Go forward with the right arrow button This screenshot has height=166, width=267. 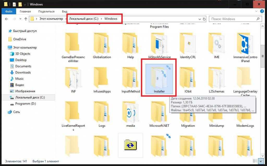(x=14, y=19)
